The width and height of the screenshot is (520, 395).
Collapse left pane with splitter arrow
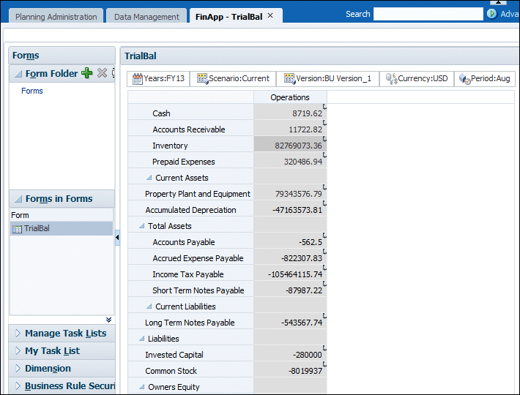(117, 238)
